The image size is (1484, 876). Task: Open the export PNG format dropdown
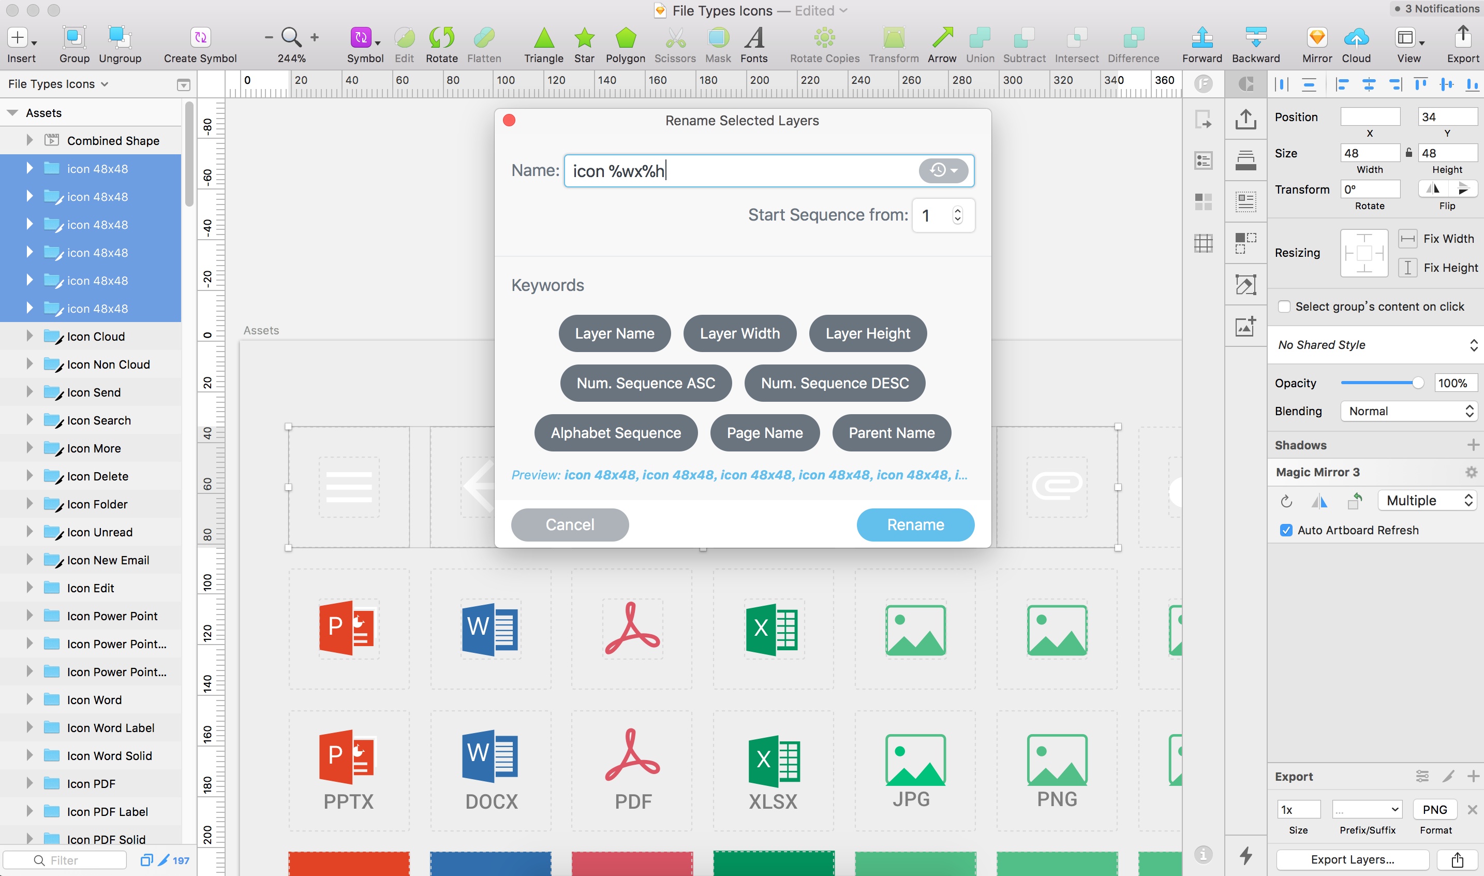click(x=1434, y=809)
